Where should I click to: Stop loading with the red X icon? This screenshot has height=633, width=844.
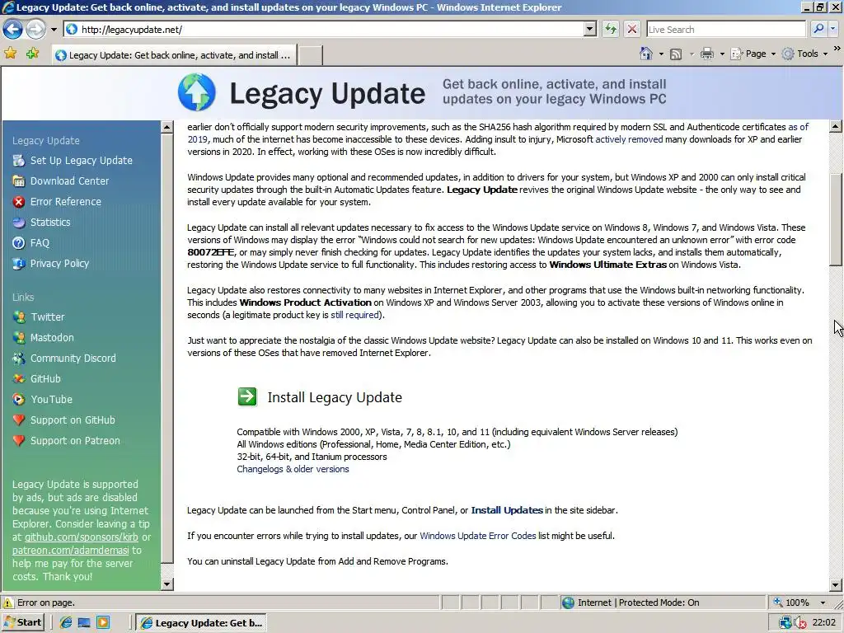tap(632, 29)
